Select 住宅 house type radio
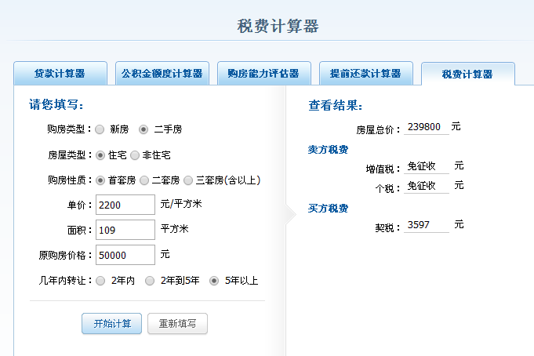Viewport: 534px width, 356px height. pos(100,155)
